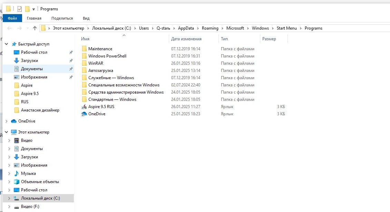Switch to the Вид ribbon tab

pyautogui.click(x=86, y=18)
